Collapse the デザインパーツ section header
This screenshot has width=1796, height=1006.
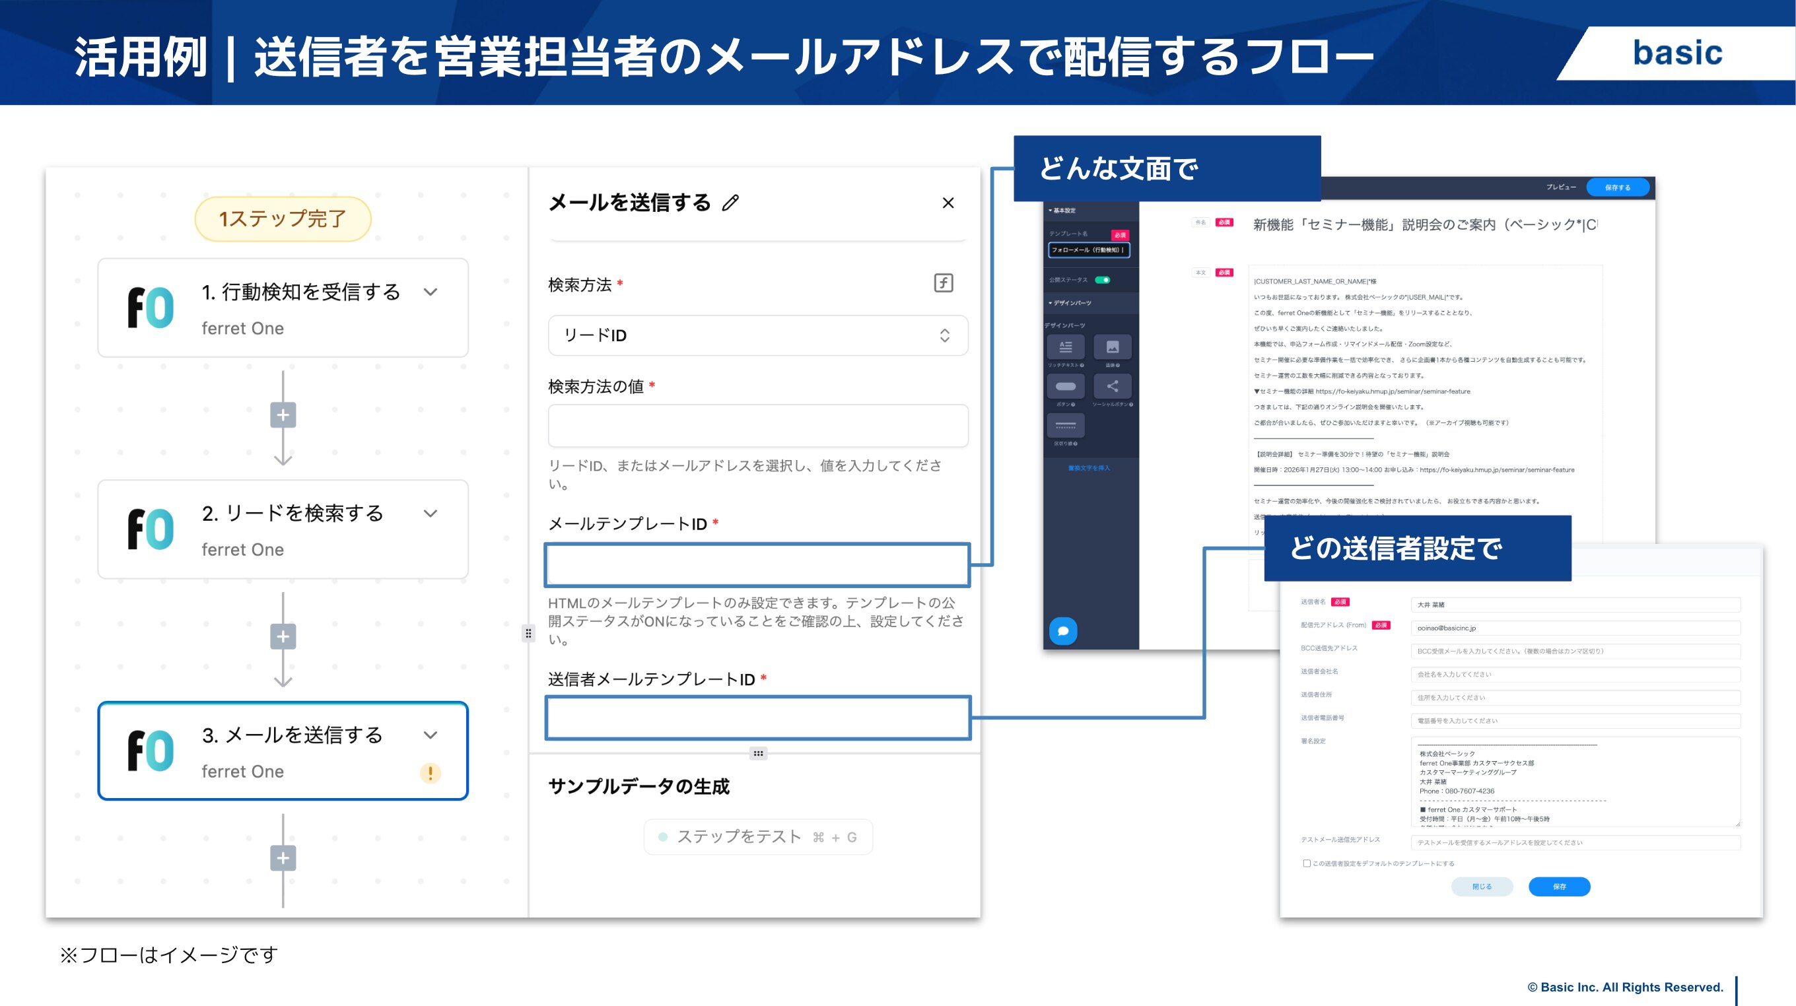pos(1070,303)
